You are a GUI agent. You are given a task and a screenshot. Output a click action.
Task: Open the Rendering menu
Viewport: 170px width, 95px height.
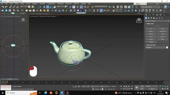[60, 4]
